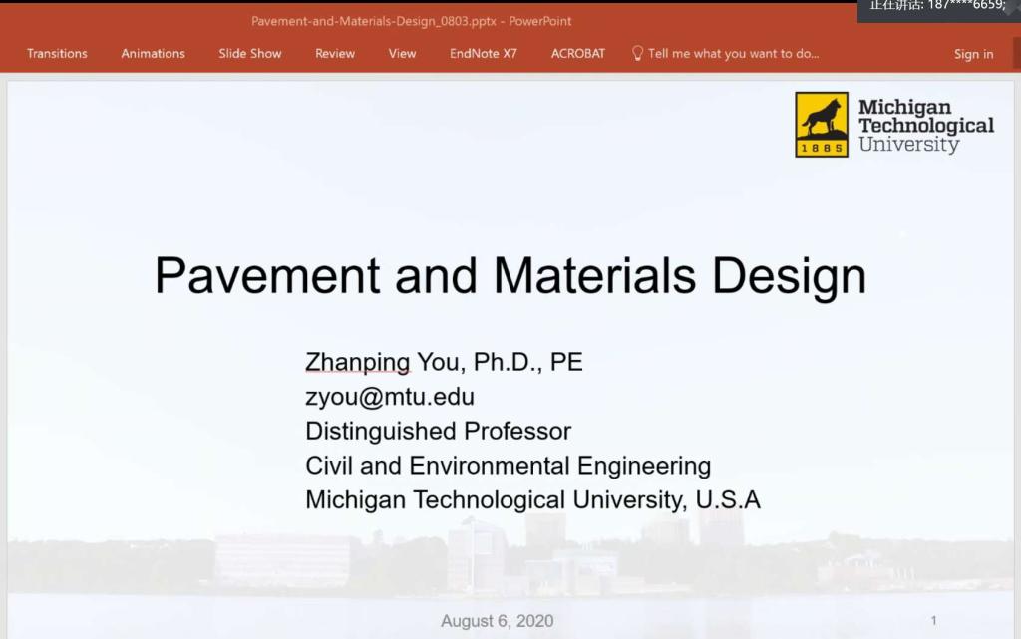
Task: Open the EndNote X7 add-in tab
Action: 483,54
